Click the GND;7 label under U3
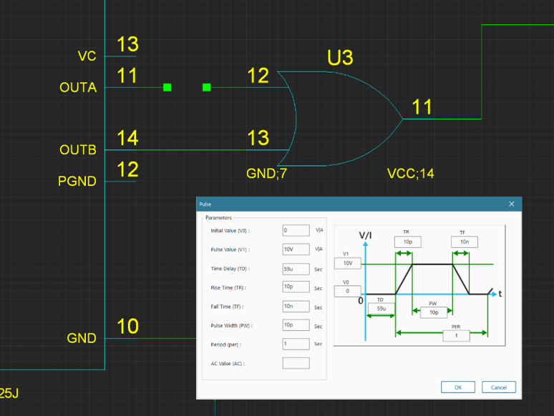554x416 pixels. 267,174
